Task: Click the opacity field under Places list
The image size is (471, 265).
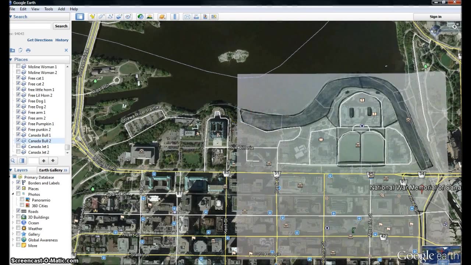Action: (33, 160)
